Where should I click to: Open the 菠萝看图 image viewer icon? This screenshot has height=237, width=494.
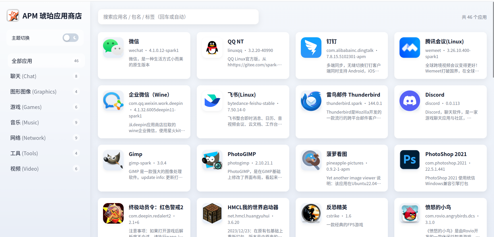[311, 160]
